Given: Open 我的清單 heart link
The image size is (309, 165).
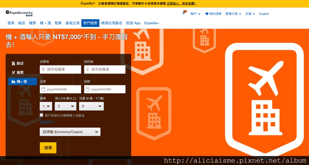Looking at the screenshot, I should [213, 14].
